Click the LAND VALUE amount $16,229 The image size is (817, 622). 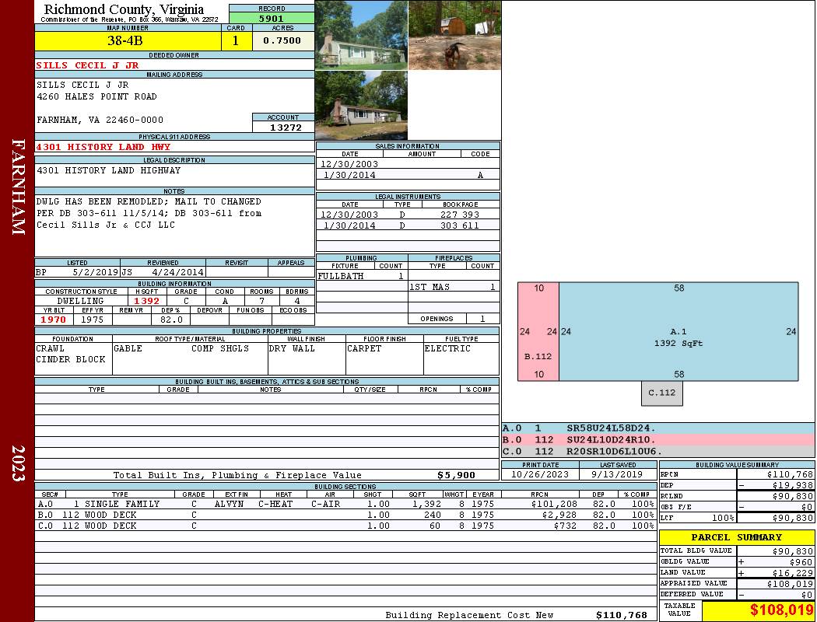793,572
